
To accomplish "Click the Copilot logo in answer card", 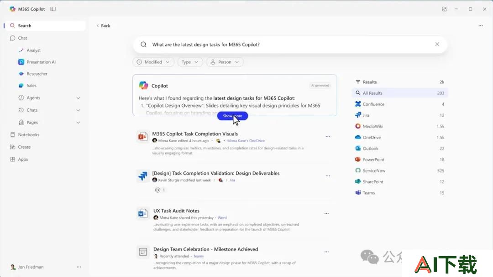I will click(x=143, y=85).
